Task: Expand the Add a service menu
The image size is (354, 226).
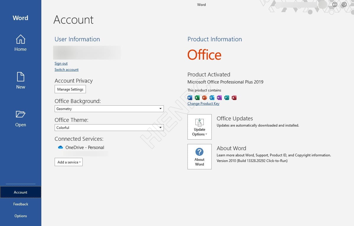Action: point(68,162)
